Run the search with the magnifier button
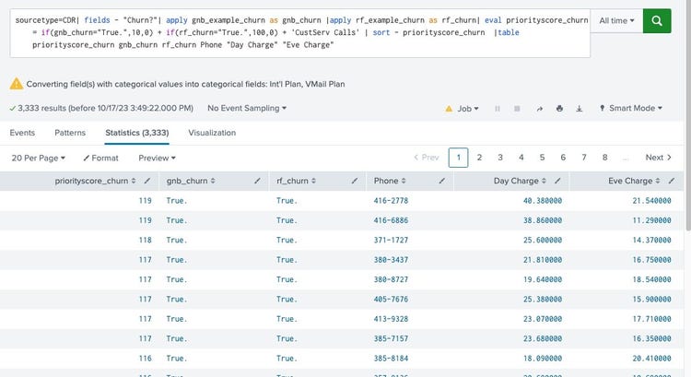Image resolution: width=691 pixels, height=377 pixels. coord(656,19)
